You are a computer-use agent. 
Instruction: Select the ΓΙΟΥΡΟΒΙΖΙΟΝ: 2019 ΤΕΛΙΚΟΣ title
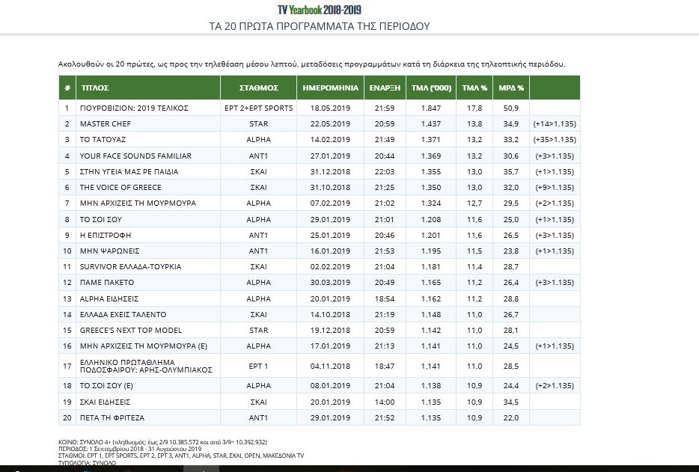133,108
